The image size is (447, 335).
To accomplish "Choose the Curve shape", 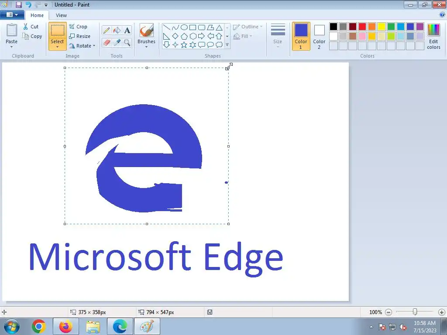I will click(x=175, y=27).
